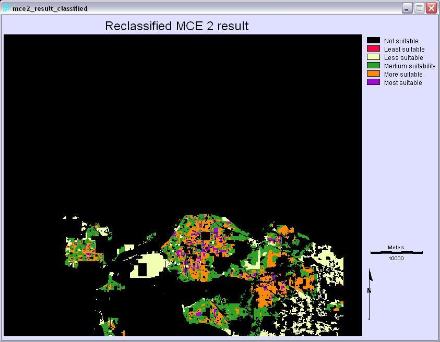
Task: Click the 'Least suitable' legend label
Action: (x=404, y=50)
